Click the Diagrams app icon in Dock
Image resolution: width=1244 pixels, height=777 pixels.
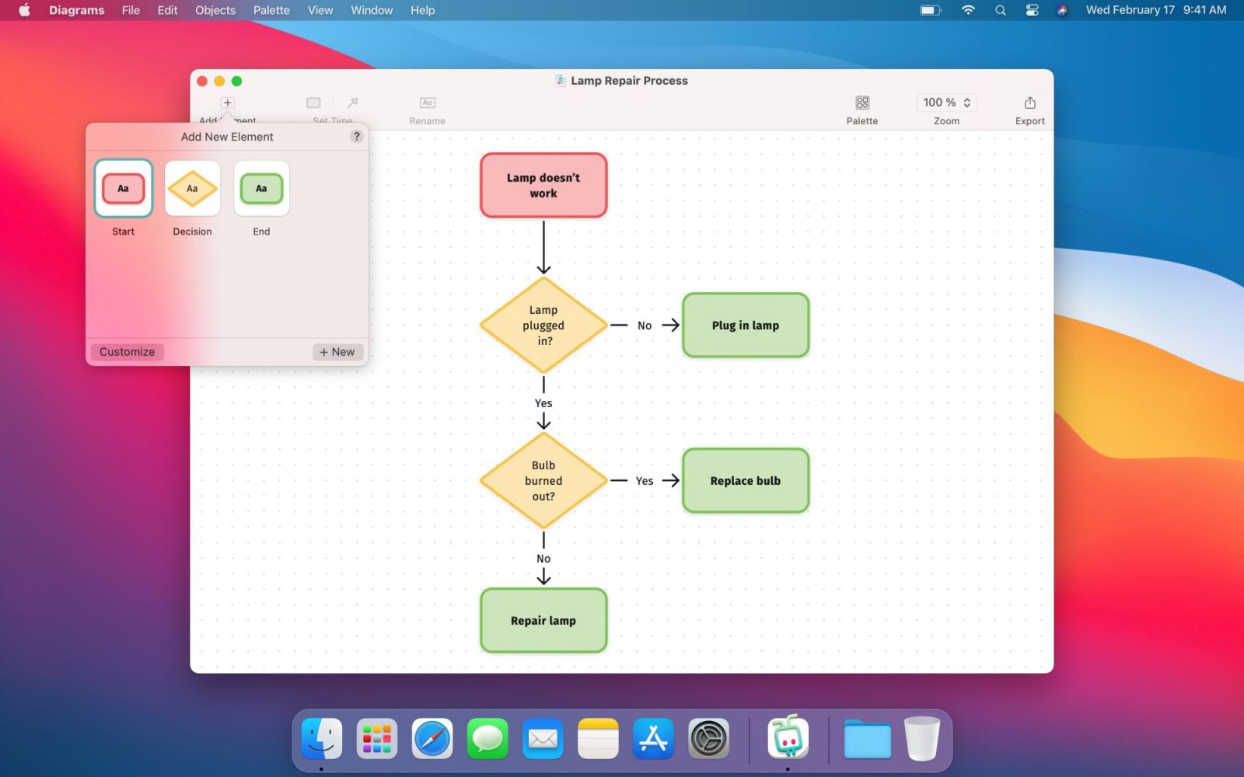point(788,737)
